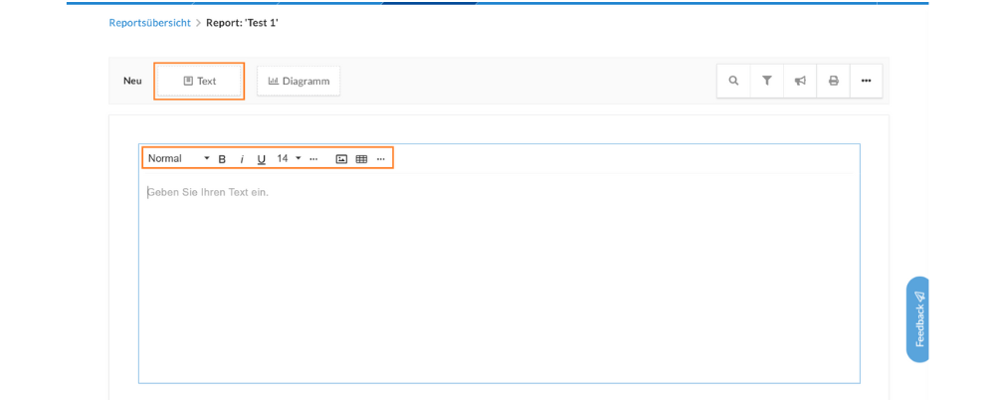Click the breadcrumb text "Report: 'Test 1'"
The height and width of the screenshot is (402, 995).
pos(243,22)
